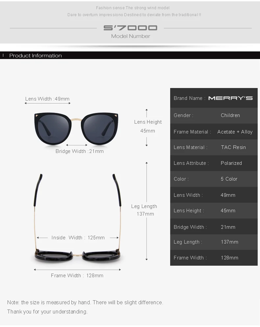Click the 'Lens Width :' table label

coord(188,195)
